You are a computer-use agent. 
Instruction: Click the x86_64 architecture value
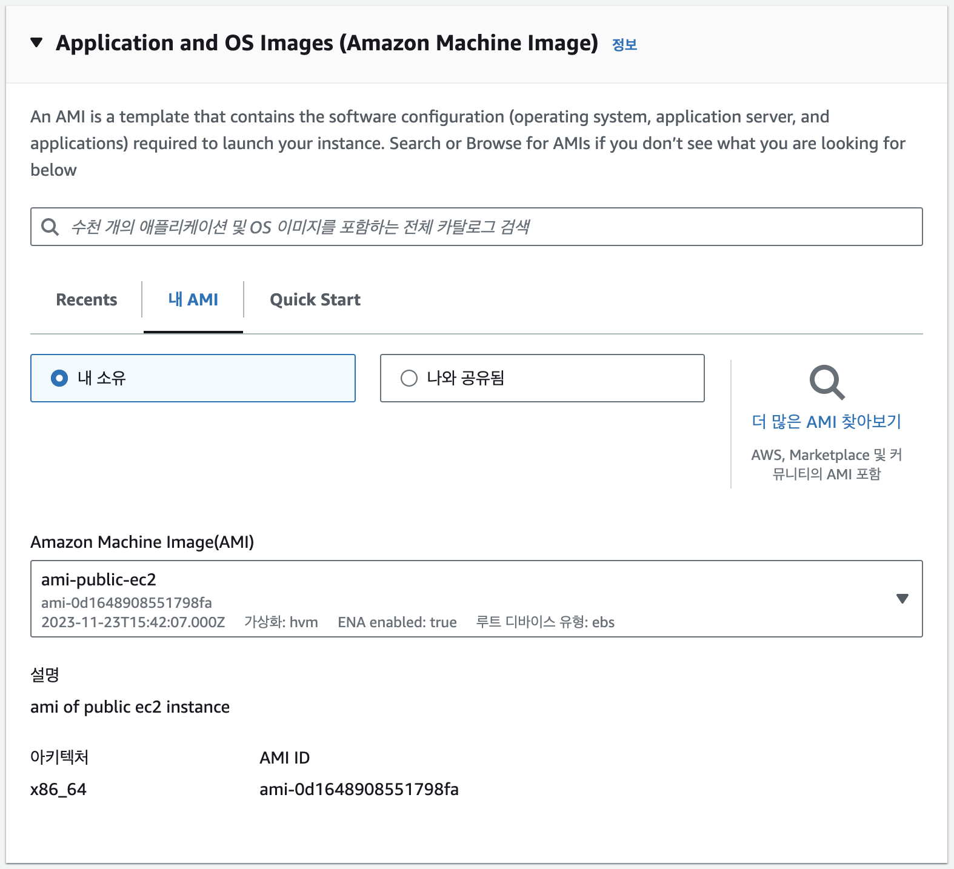58,789
